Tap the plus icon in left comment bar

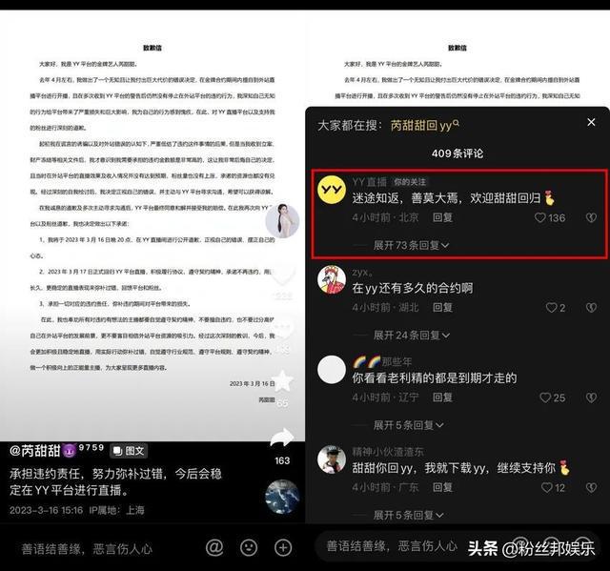point(283,547)
